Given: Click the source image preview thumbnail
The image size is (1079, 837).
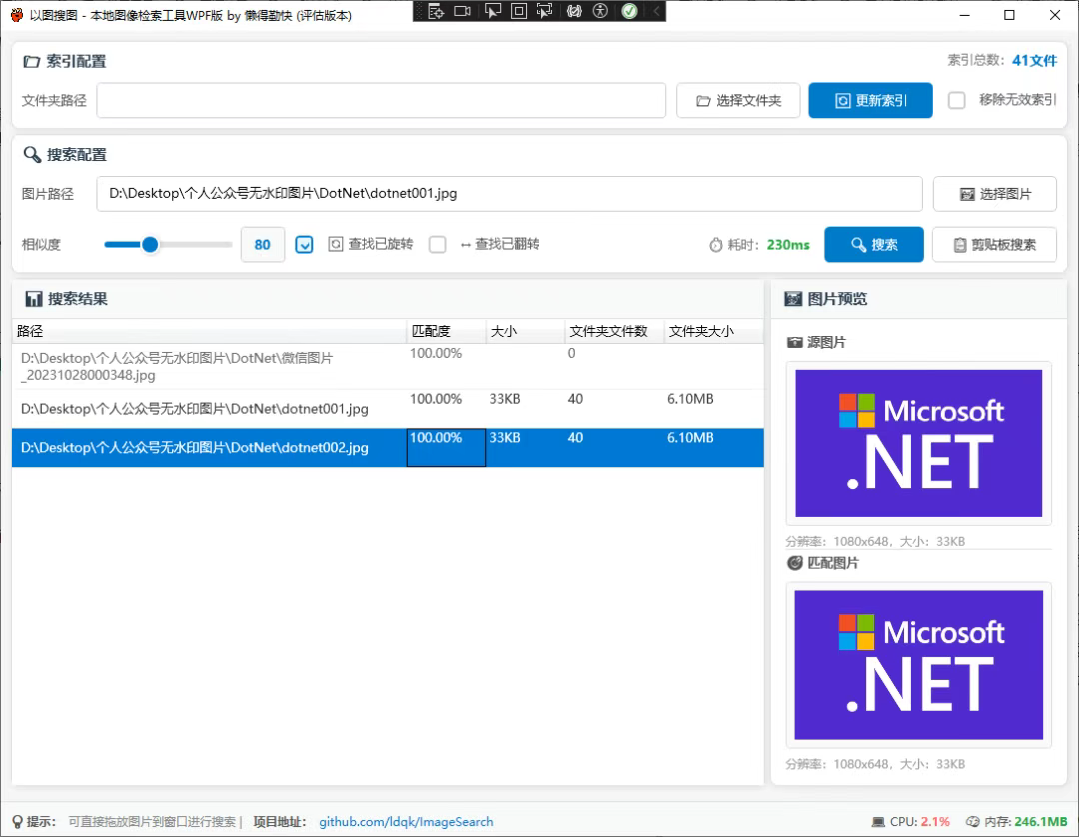Looking at the screenshot, I should 918,443.
